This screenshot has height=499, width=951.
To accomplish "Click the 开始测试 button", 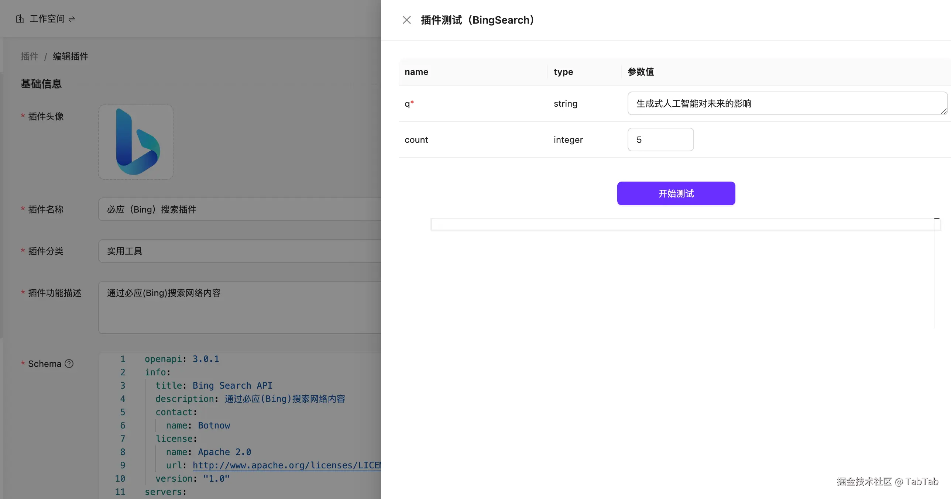I will pyautogui.click(x=676, y=193).
